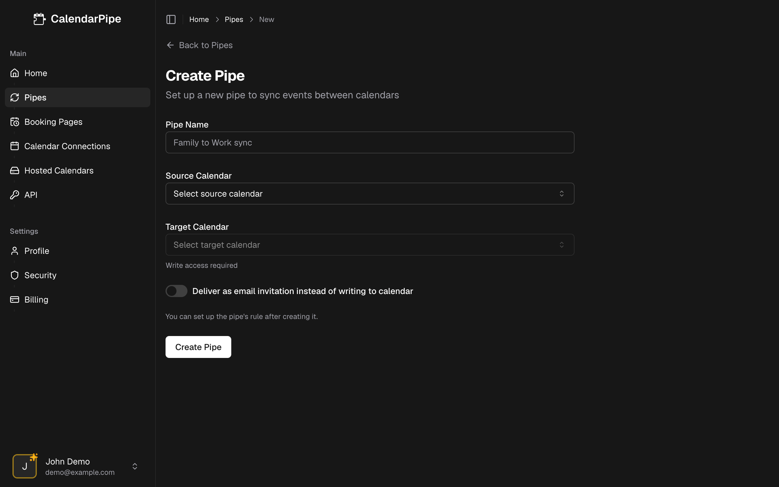Open Calendar Connections in sidebar
Screen dimensions: 779x487
point(78,146)
